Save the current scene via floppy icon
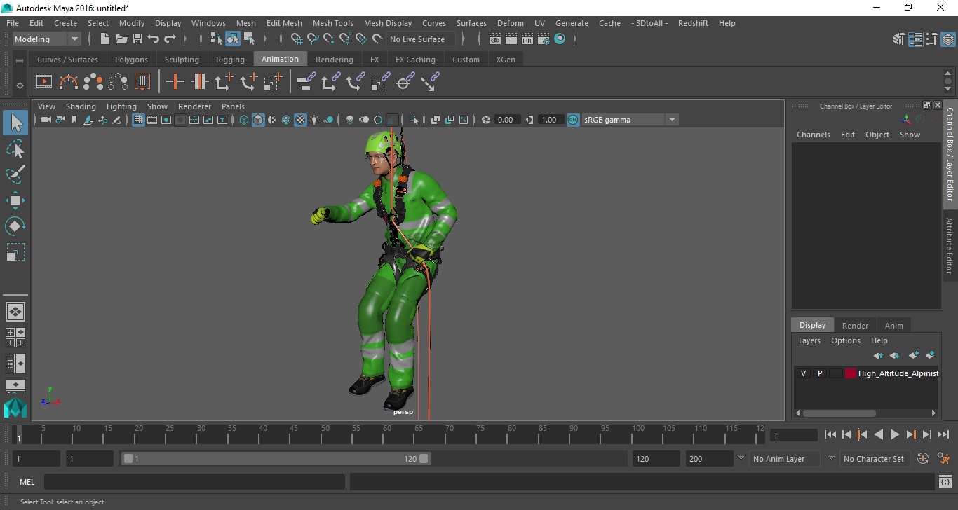The height and width of the screenshot is (510, 958). [137, 39]
